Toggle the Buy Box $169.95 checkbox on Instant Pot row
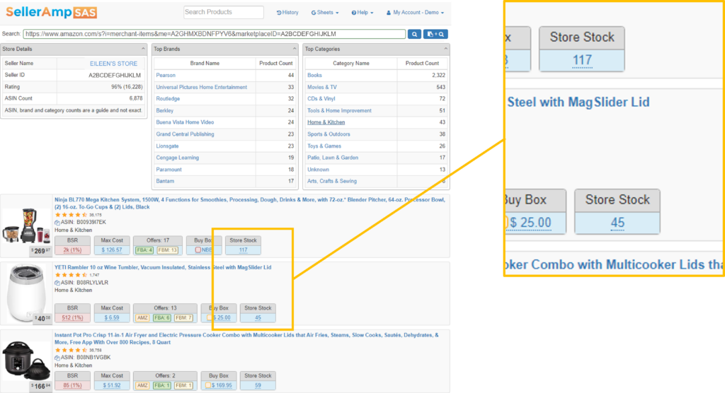 tap(208, 386)
